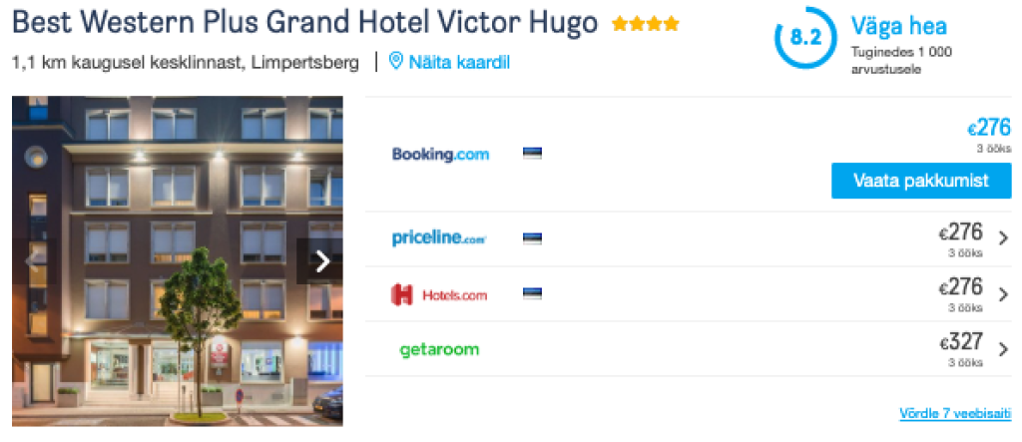This screenshot has width=1022, height=442.
Task: Click the Hotels.com logo
Action: pyautogui.click(x=439, y=295)
